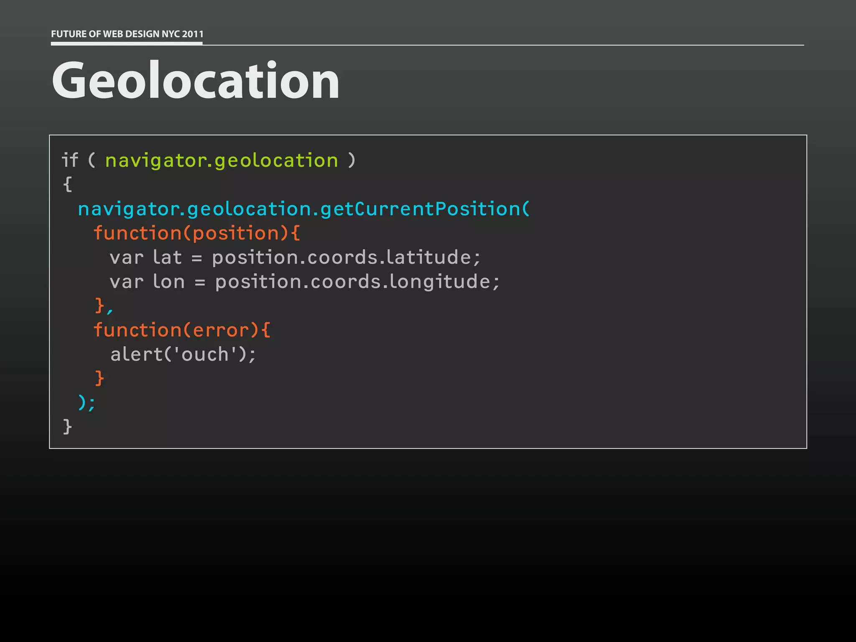The width and height of the screenshot is (856, 642).
Task: Click the orange 'function(position){' line
Action: (196, 233)
